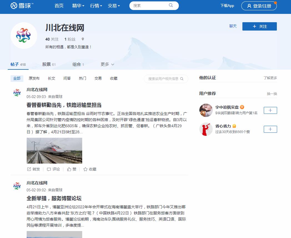Viewport: 291px width, 238px height.
Task: Click 40 关注 following count
Action: (x=52, y=39)
